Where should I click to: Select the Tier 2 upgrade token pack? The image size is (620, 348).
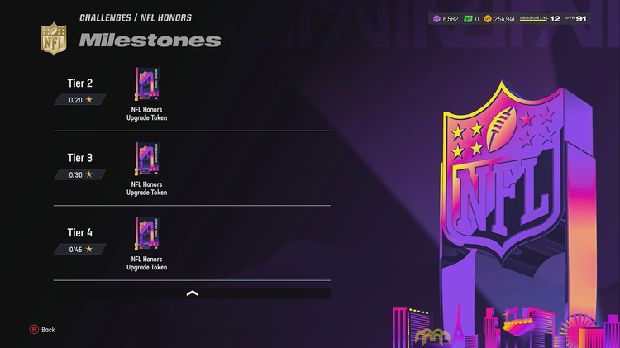click(147, 83)
